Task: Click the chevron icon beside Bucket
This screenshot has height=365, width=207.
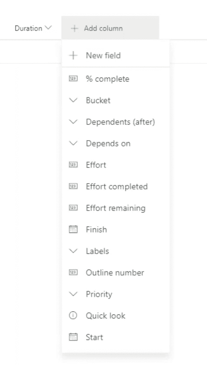Action: (73, 100)
